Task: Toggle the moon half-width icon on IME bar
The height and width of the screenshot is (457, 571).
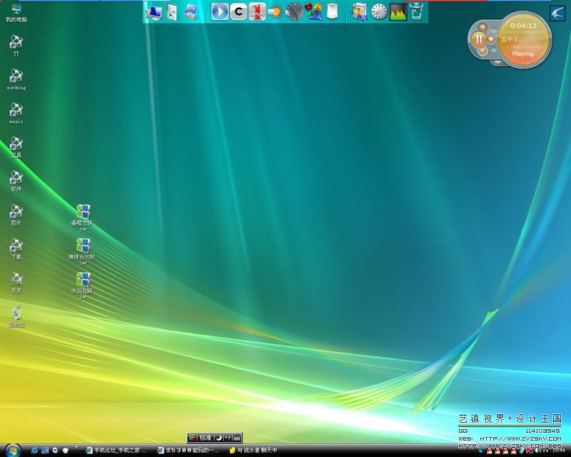Action: click(218, 438)
